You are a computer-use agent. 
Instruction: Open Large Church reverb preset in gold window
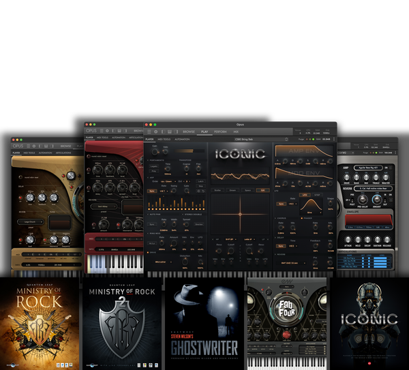[x=31, y=222]
